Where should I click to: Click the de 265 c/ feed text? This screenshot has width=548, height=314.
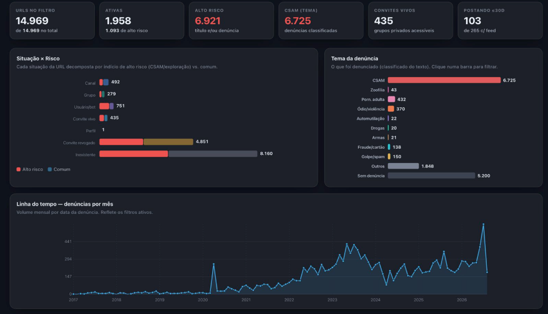[x=480, y=30]
